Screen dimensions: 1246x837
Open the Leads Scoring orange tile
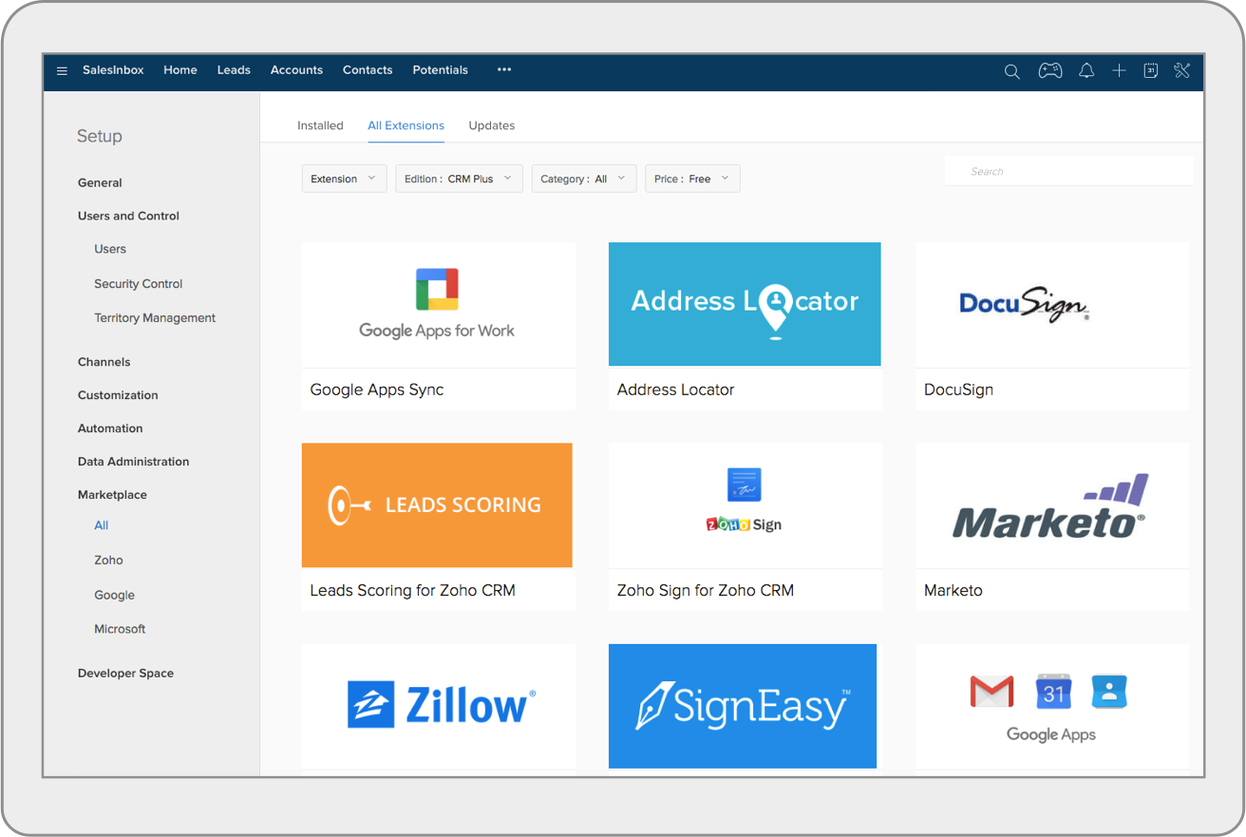(437, 505)
